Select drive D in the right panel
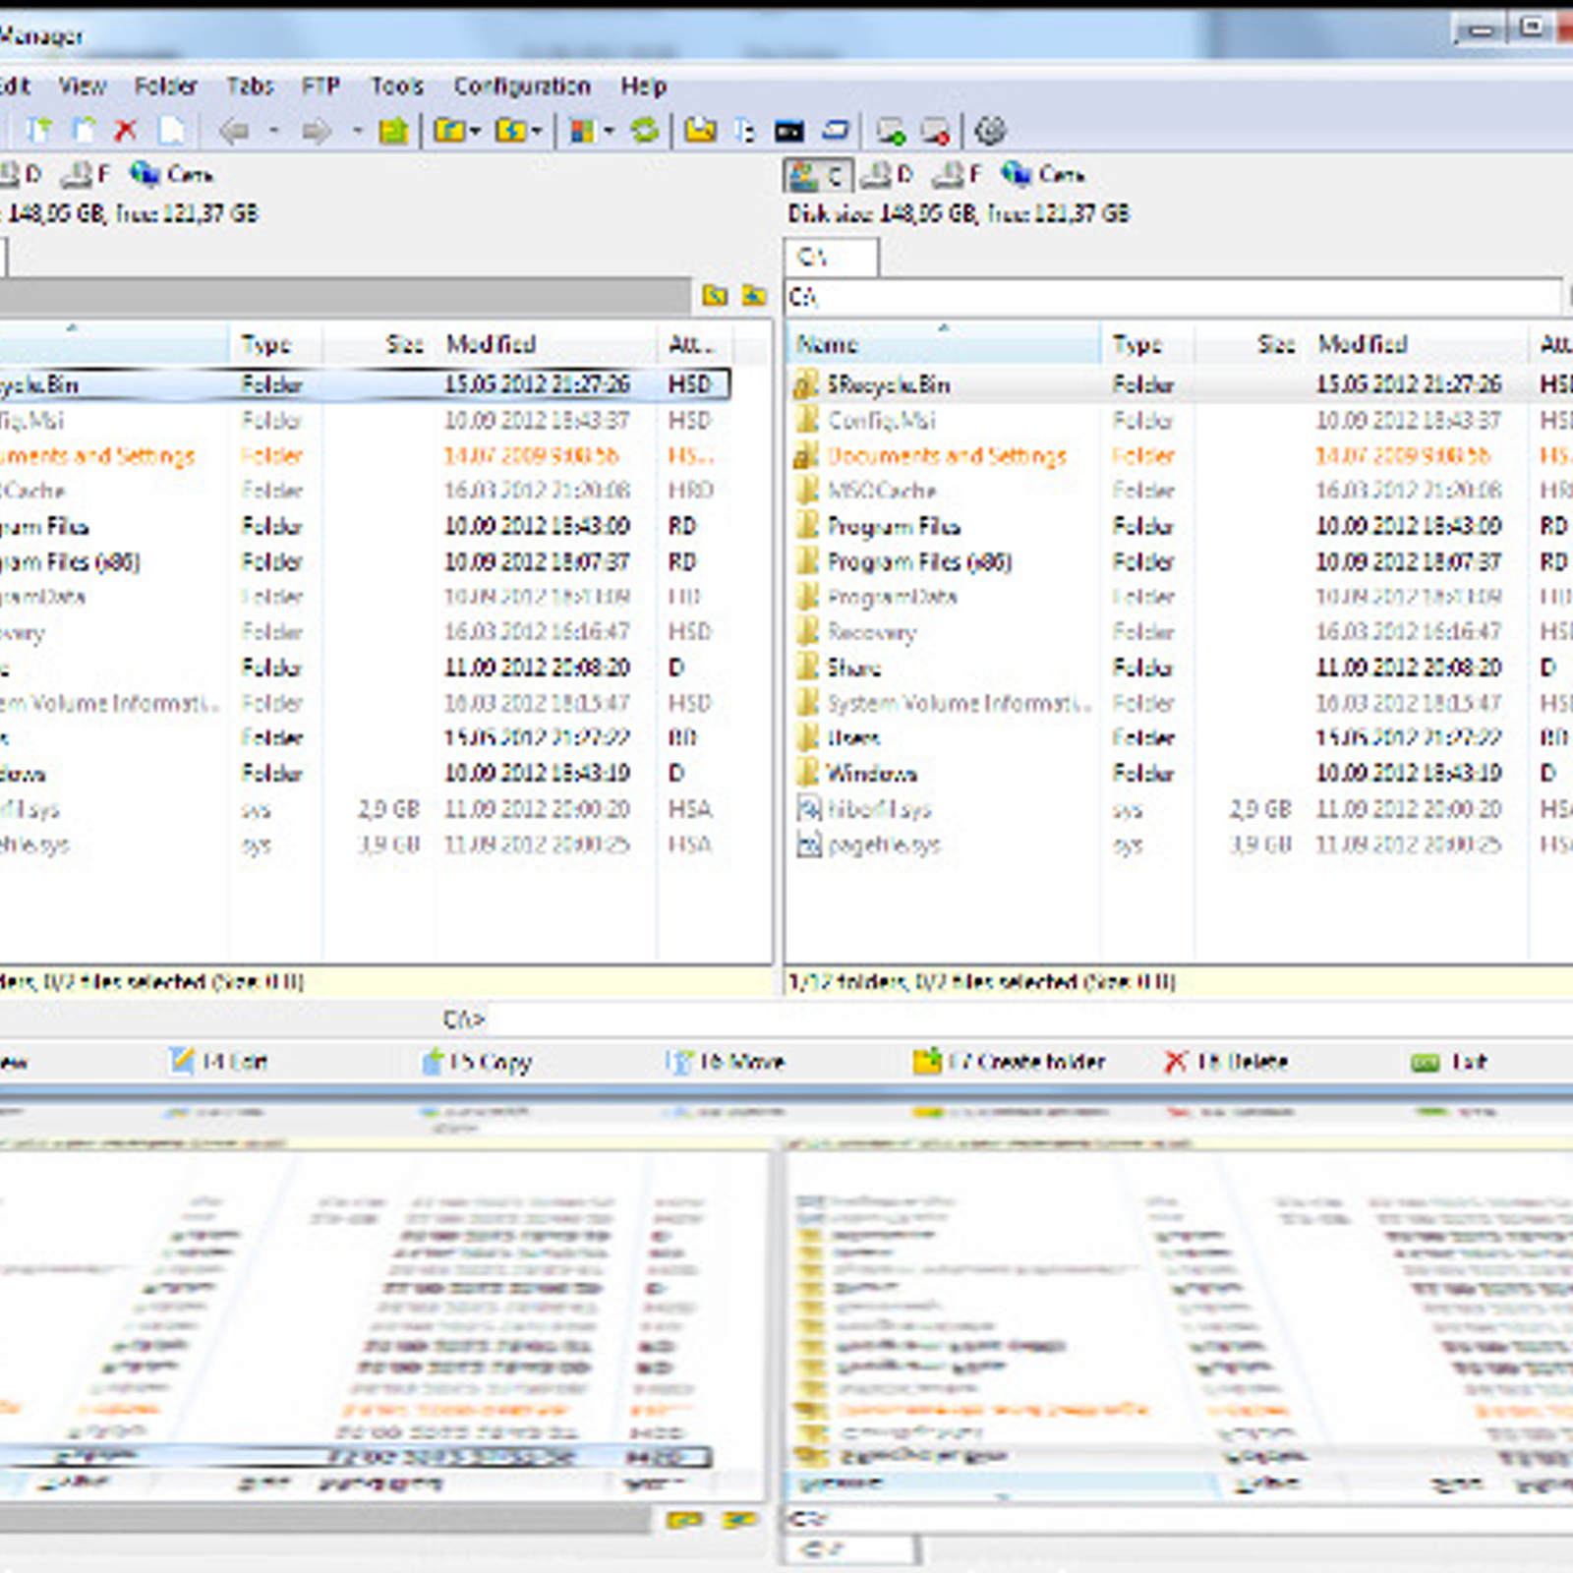 [x=888, y=175]
